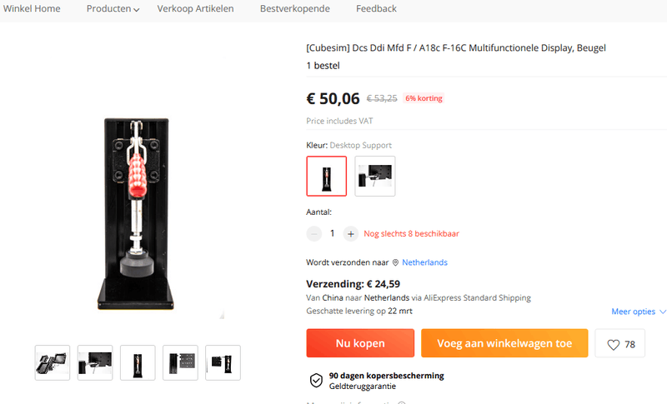This screenshot has width=667, height=404.
Task: Add item to wishlist via heart icon
Action: click(619, 343)
